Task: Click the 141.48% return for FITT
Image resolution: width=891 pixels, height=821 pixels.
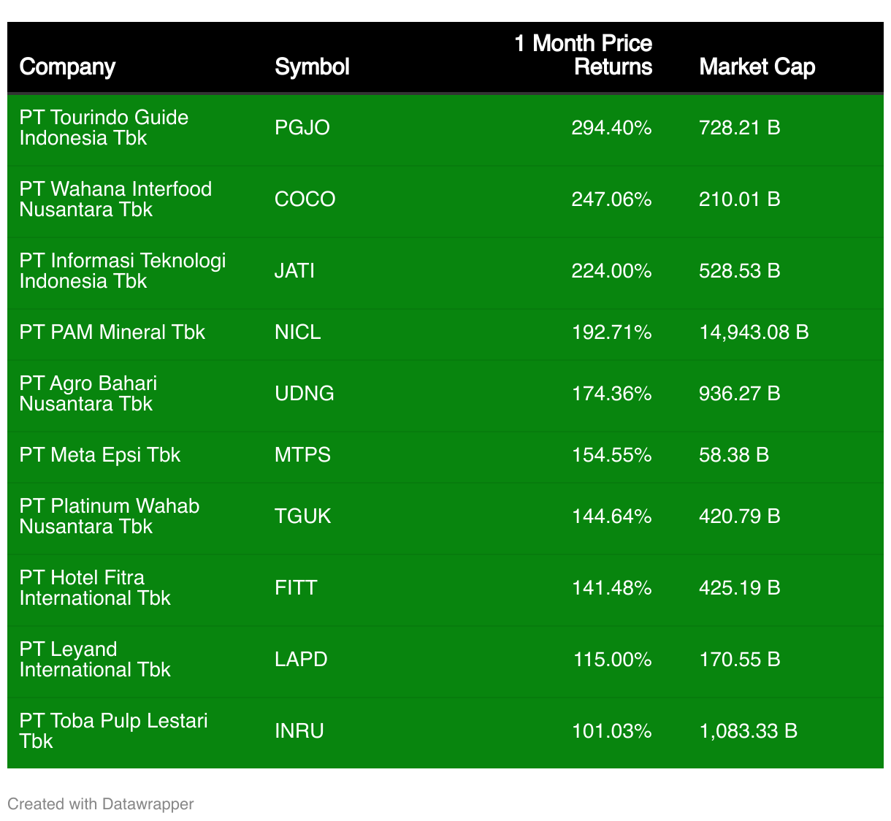Action: (x=611, y=588)
